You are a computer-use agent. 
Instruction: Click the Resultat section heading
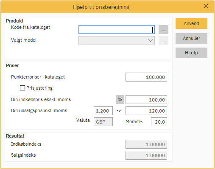[x=15, y=136]
